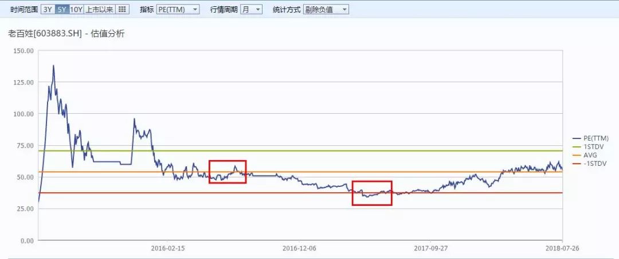
Task: Click the PE peak near 138 on chart
Action: click(53, 66)
